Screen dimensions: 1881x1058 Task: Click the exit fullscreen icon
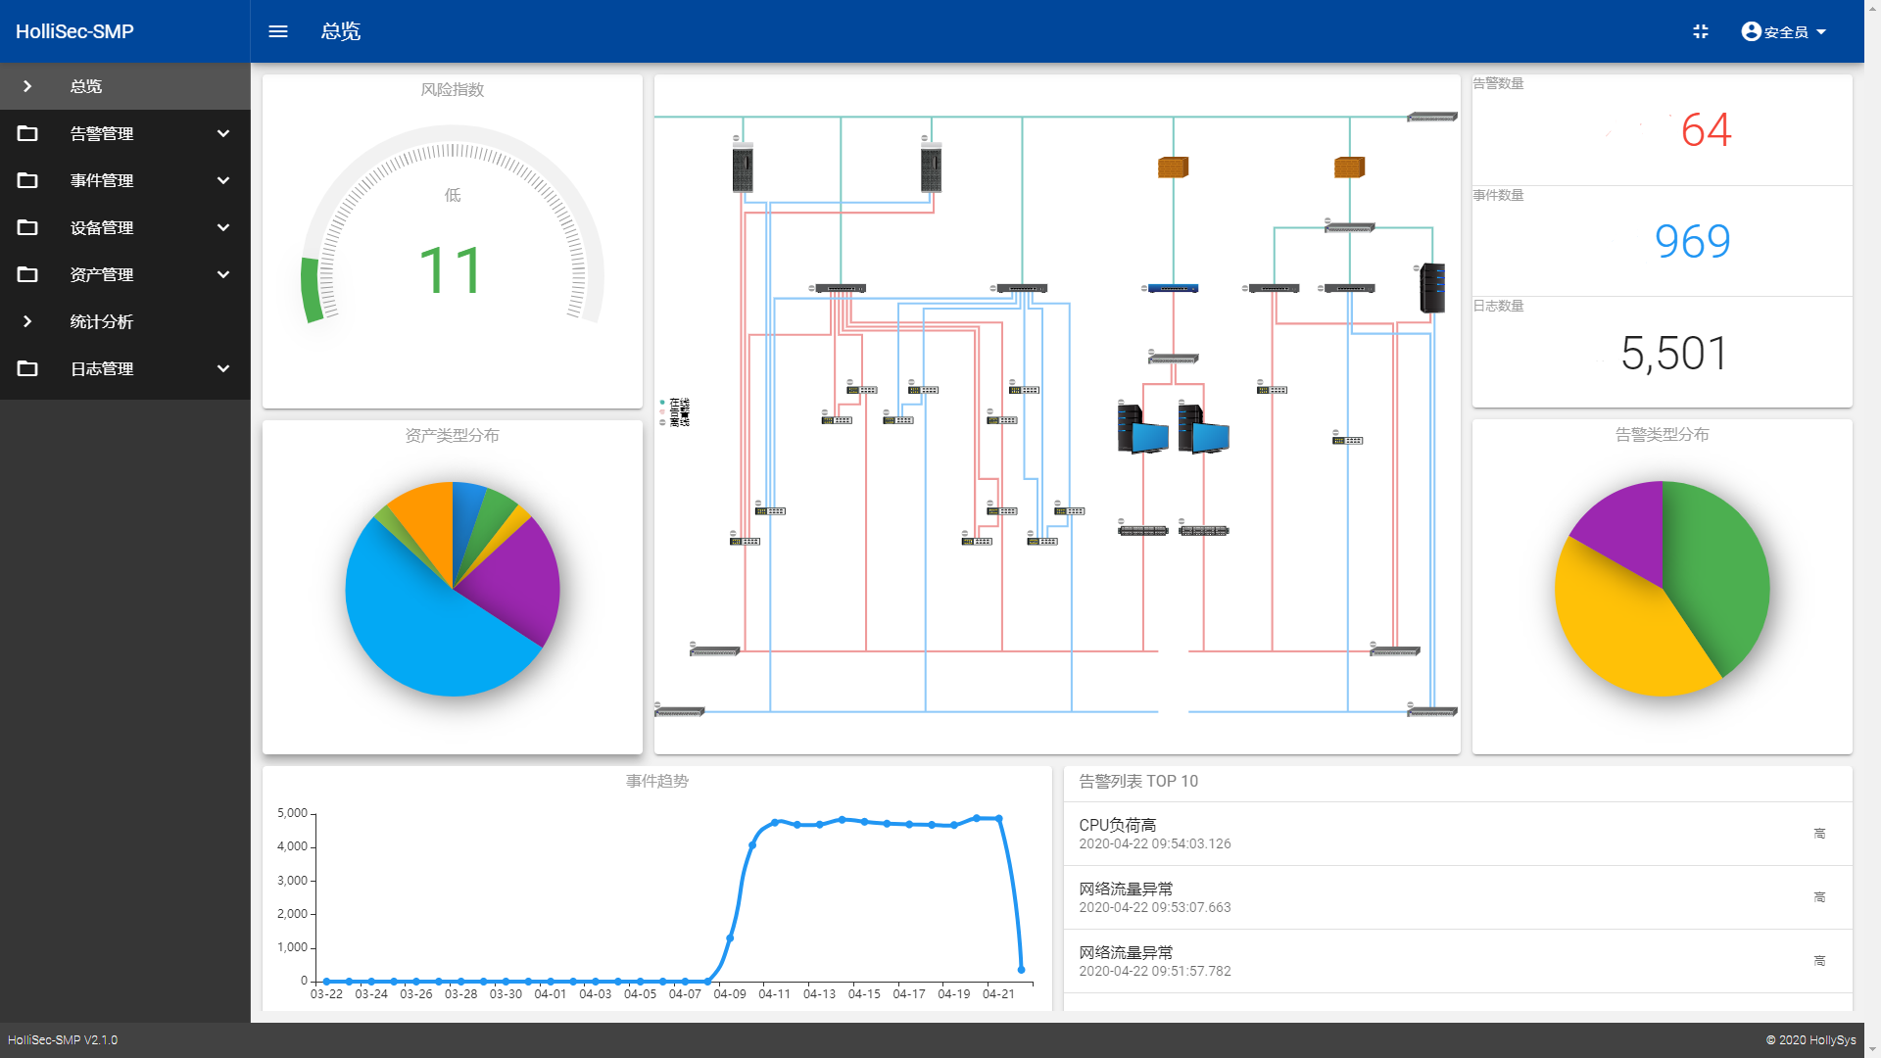pyautogui.click(x=1701, y=31)
